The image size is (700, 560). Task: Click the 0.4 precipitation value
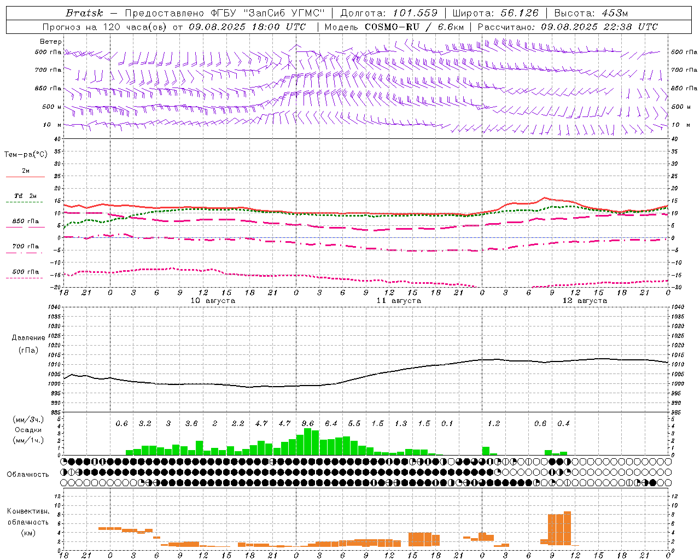(x=563, y=423)
